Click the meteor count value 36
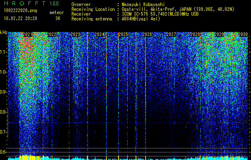 click(x=58, y=18)
